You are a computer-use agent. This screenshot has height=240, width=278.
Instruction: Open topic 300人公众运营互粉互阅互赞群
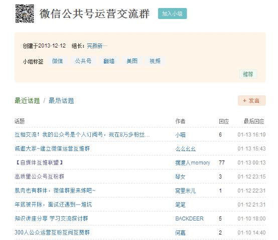pos(52,232)
